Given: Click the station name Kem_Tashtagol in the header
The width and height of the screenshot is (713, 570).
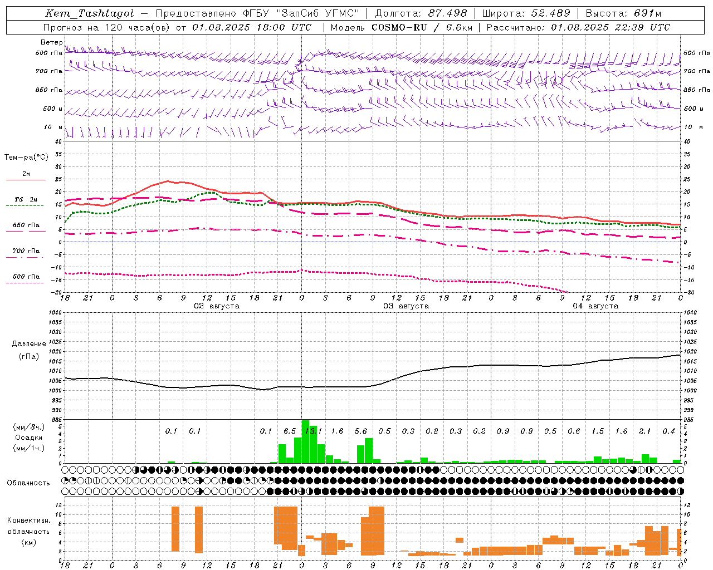Looking at the screenshot, I should pyautogui.click(x=90, y=13).
